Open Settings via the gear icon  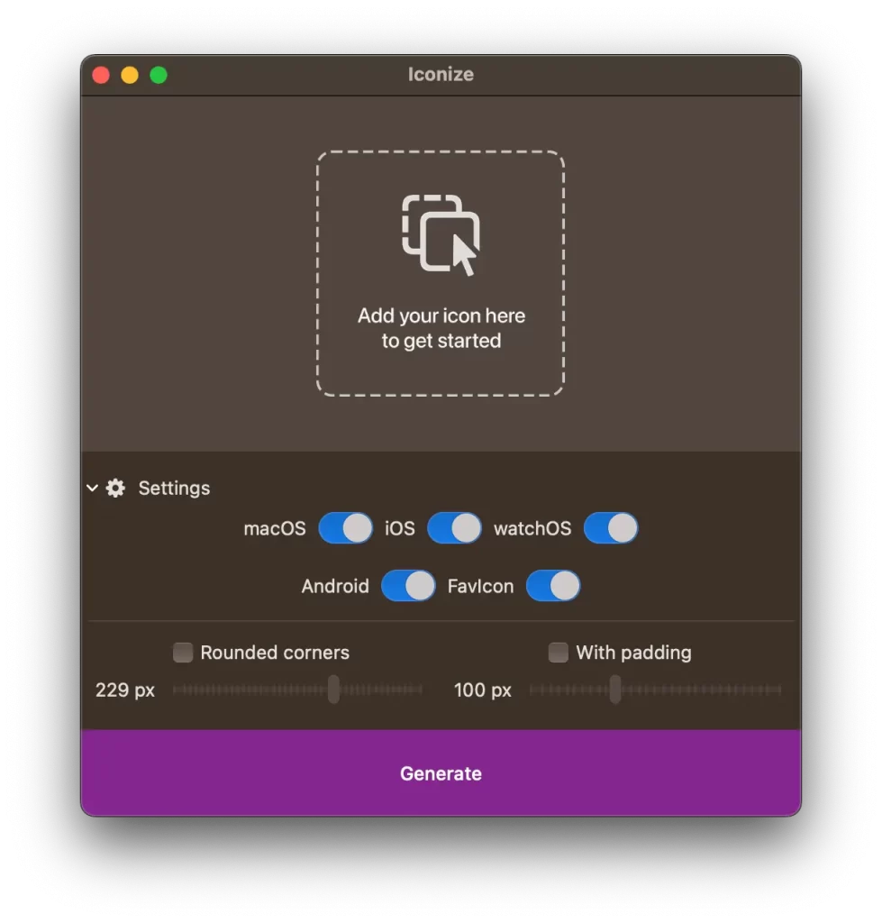(x=115, y=488)
